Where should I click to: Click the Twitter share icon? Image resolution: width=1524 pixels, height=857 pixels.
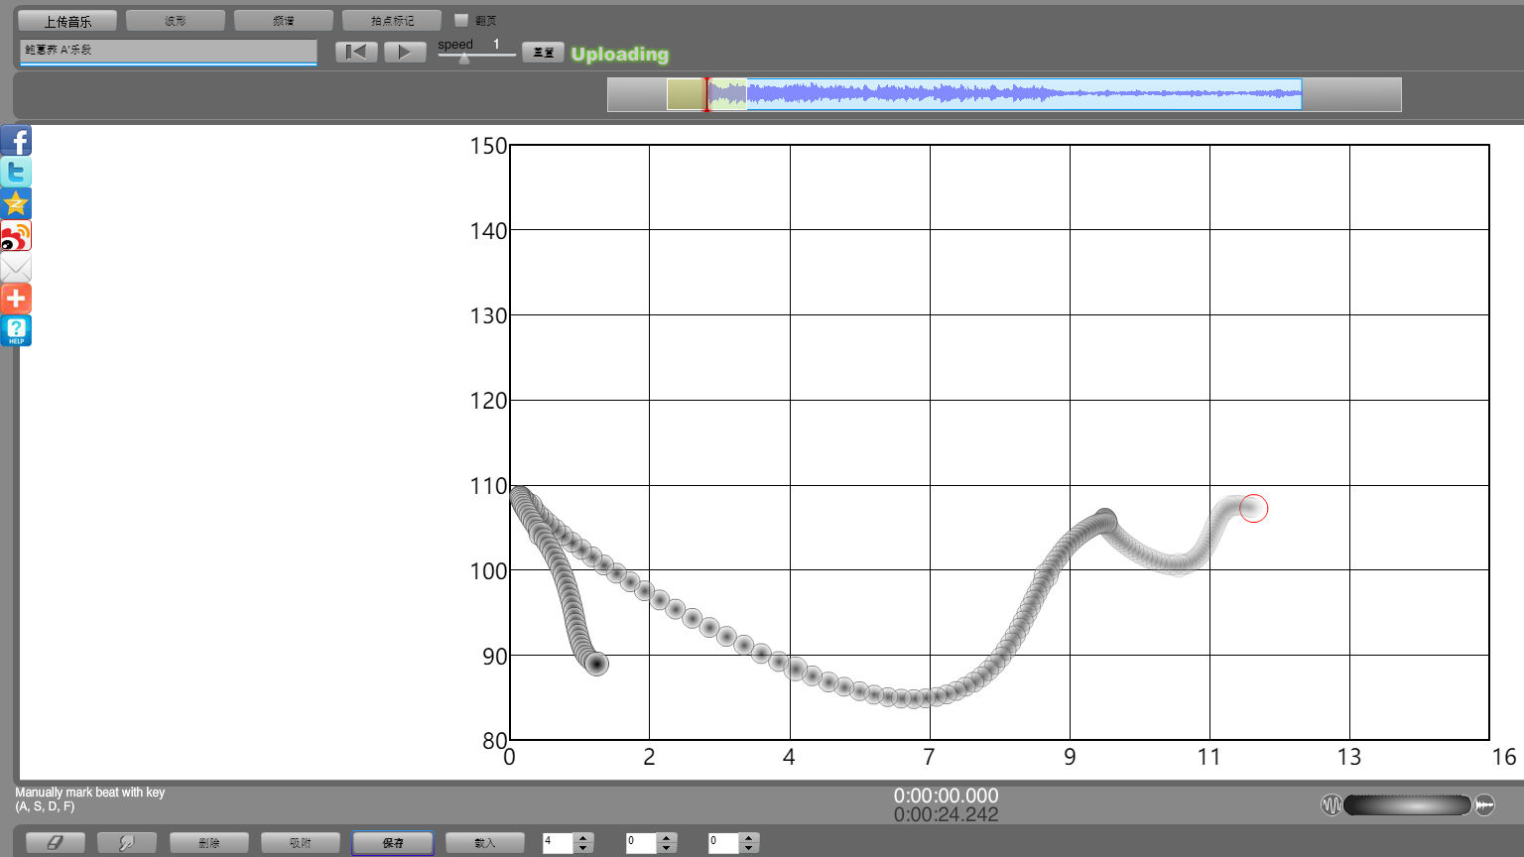[x=16, y=173]
